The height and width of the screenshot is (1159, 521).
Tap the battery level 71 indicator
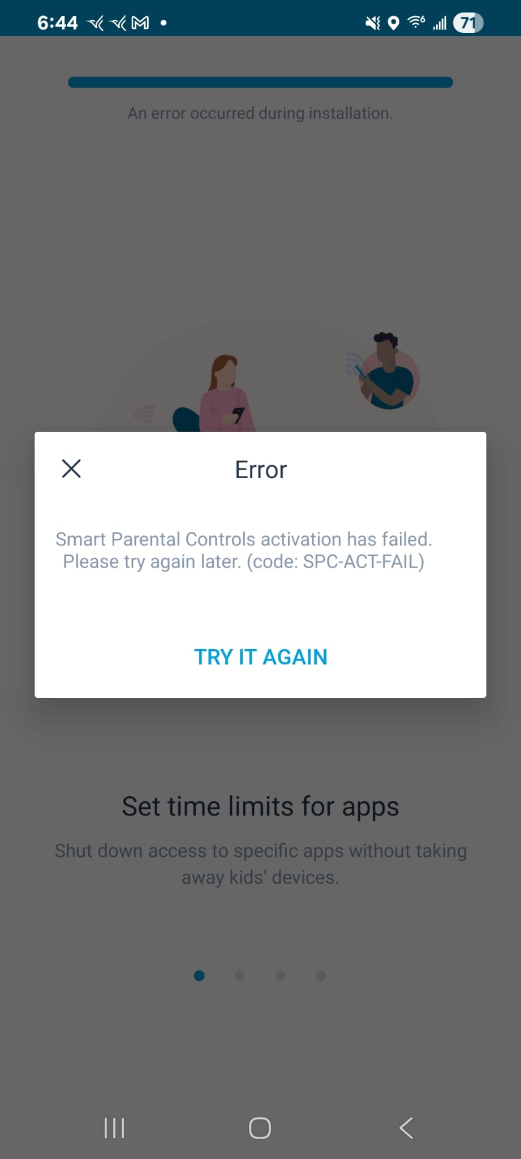(468, 23)
